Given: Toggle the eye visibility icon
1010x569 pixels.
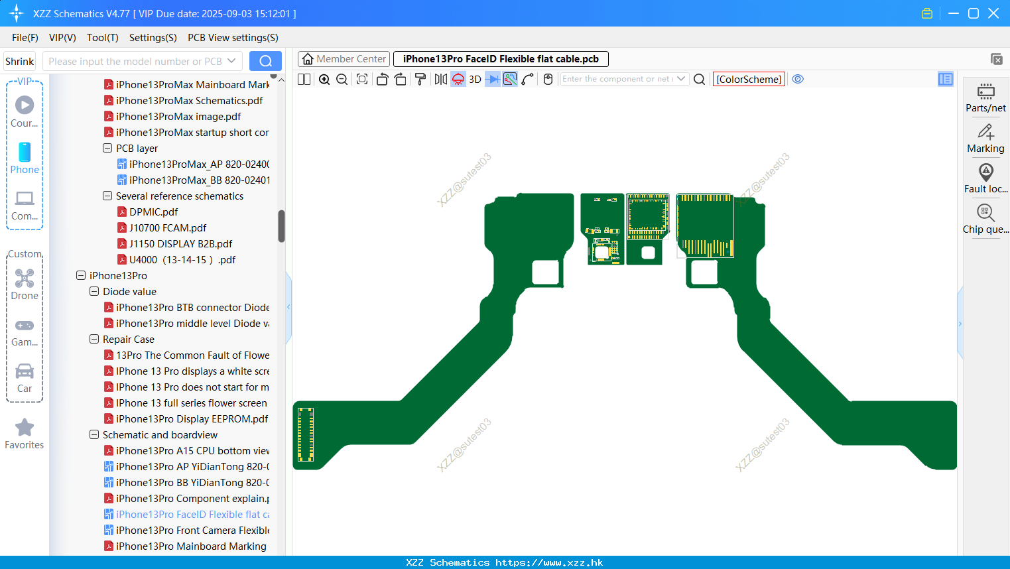Looking at the screenshot, I should [798, 79].
